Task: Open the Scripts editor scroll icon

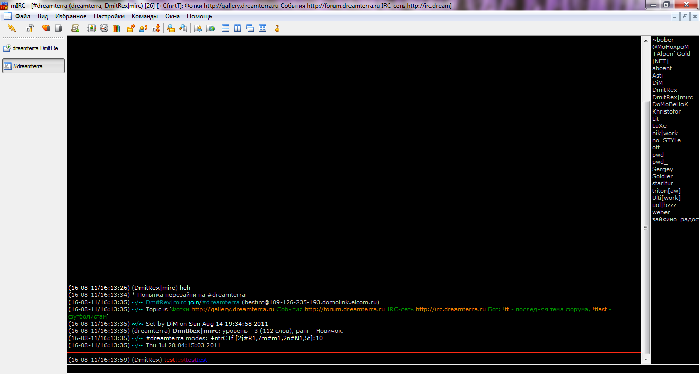Action: (x=75, y=28)
